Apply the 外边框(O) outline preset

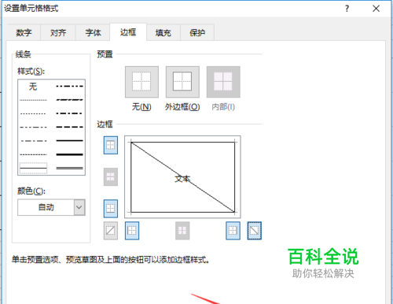point(182,82)
